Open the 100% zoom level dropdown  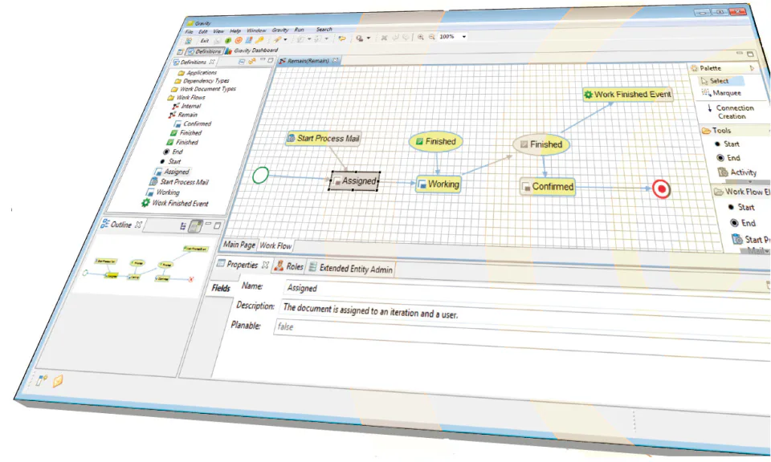(463, 37)
